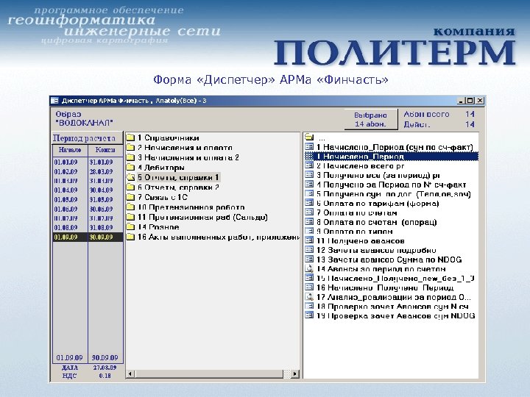Image resolution: width=530 pixels, height=397 pixels.
Task: Select period end date 30.04.09
Action: coord(101,190)
